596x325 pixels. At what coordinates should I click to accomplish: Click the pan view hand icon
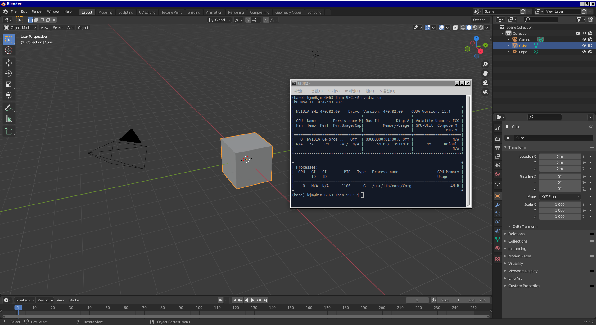click(x=485, y=73)
